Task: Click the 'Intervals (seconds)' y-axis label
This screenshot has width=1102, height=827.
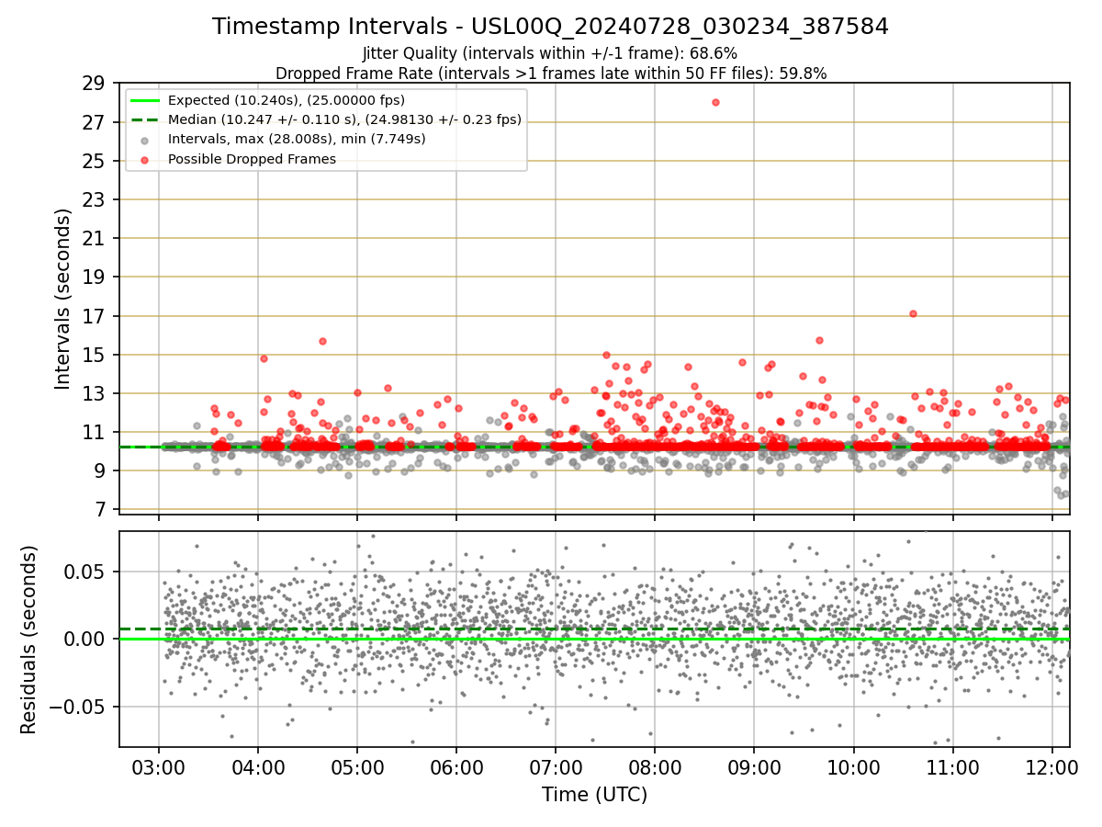Action: pyautogui.click(x=63, y=298)
